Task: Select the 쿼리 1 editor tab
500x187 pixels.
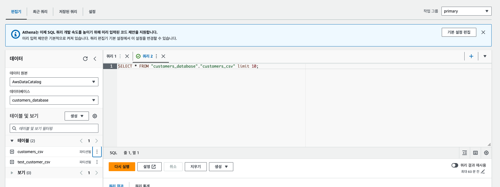Action: [111, 56]
